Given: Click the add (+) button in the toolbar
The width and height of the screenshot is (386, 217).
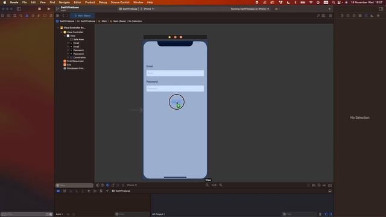Looking at the screenshot, I should coord(329,9).
